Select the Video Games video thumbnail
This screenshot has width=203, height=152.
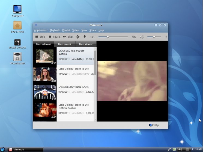point(45,56)
